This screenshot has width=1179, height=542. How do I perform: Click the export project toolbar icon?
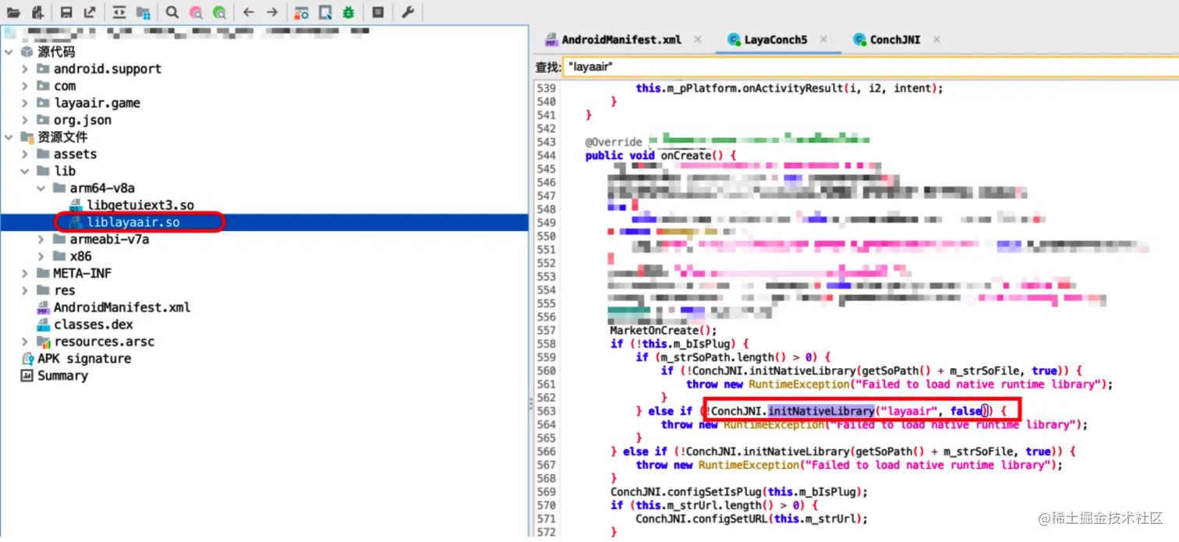tap(90, 12)
